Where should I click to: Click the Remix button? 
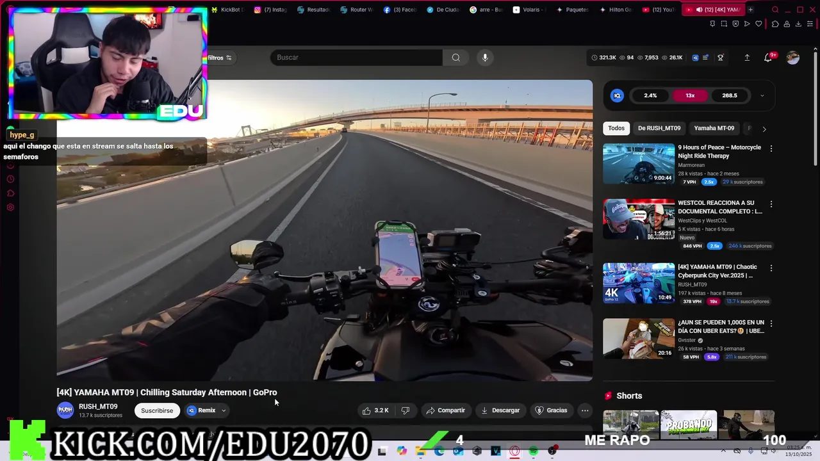click(202, 410)
